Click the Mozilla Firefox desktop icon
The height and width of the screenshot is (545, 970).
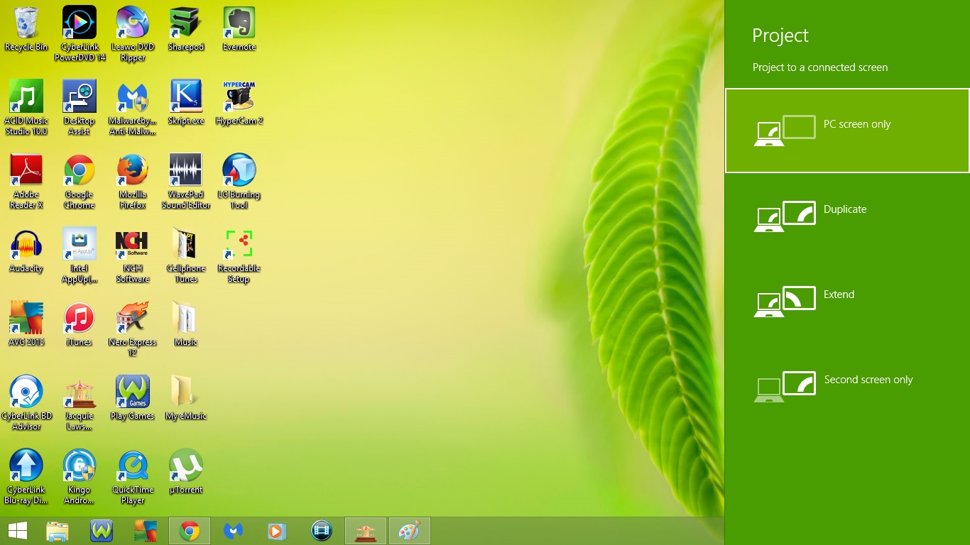[x=133, y=182]
